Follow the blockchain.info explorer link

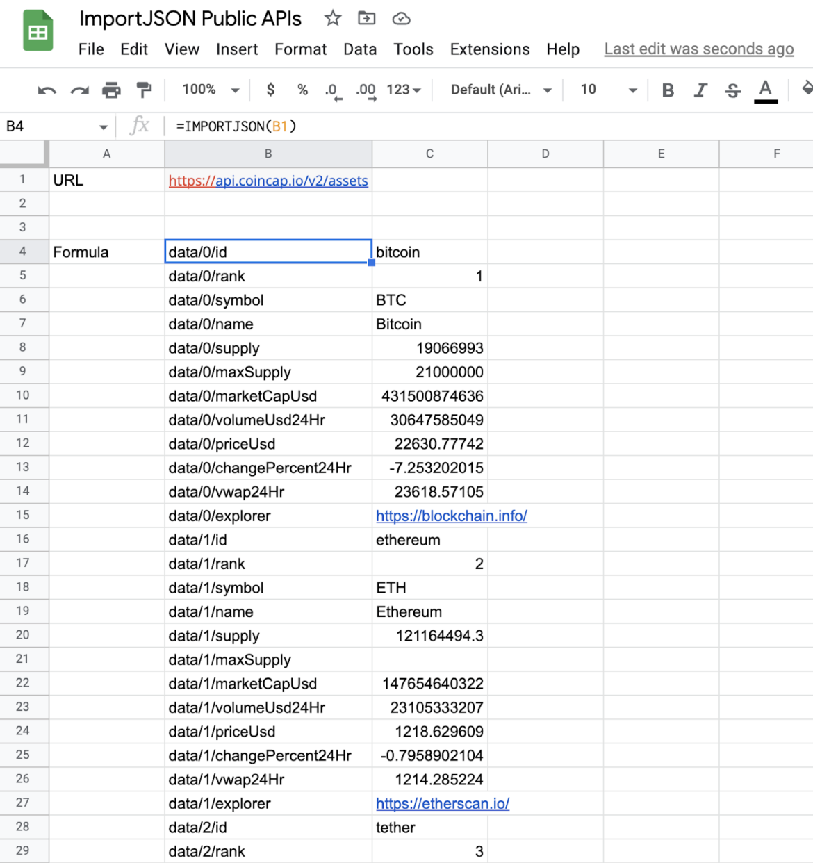[x=451, y=516]
